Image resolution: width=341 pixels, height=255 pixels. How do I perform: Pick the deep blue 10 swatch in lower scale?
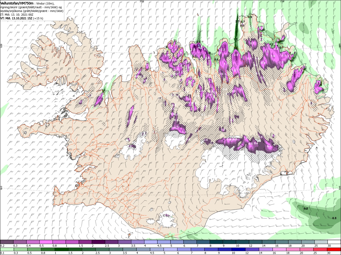click(x=238, y=249)
